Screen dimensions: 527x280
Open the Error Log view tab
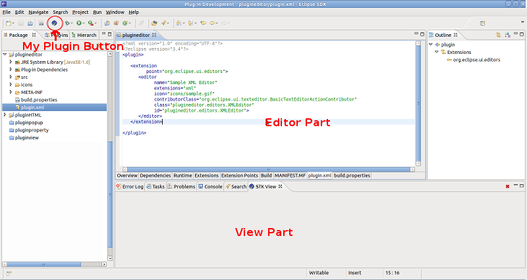click(x=130, y=187)
